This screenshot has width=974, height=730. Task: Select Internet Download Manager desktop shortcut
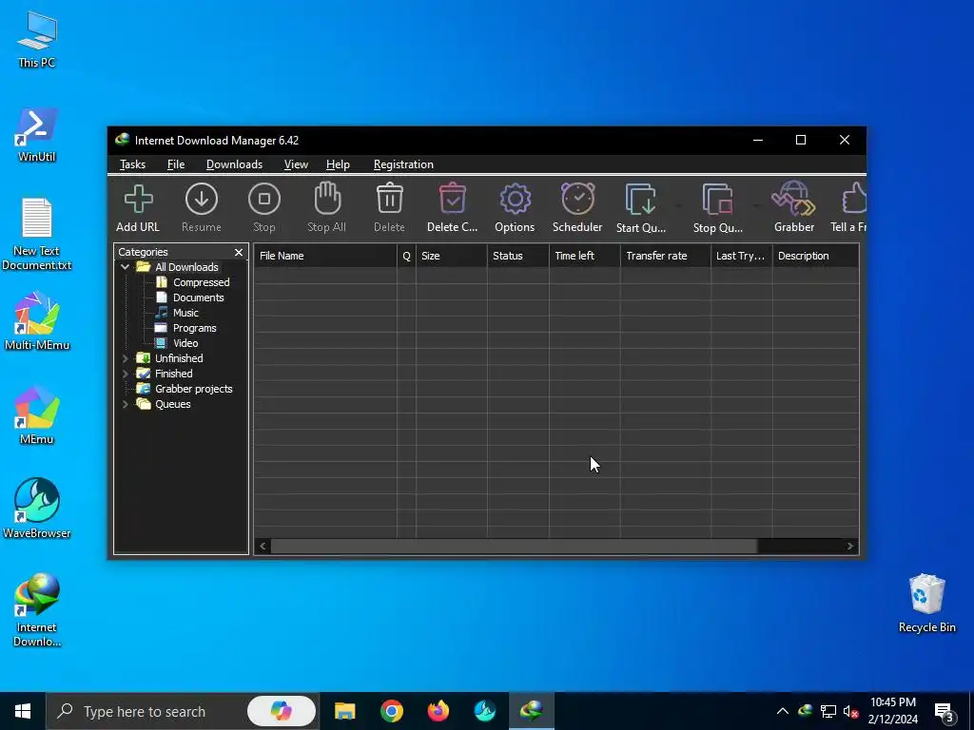pyautogui.click(x=37, y=609)
